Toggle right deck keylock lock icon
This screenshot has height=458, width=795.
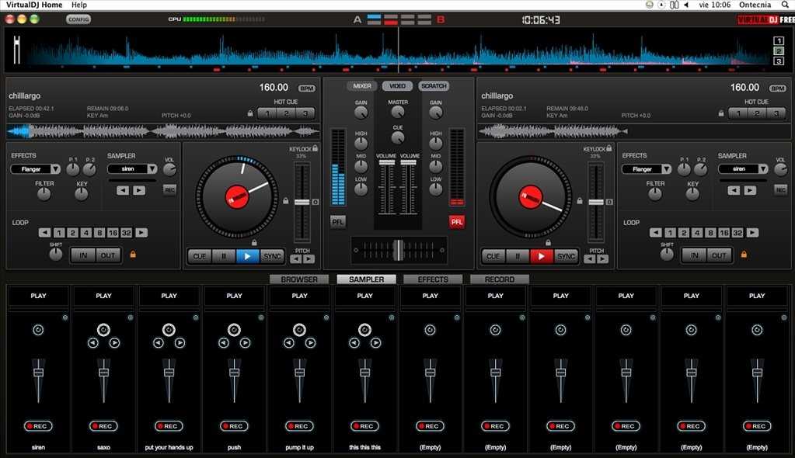tap(609, 148)
